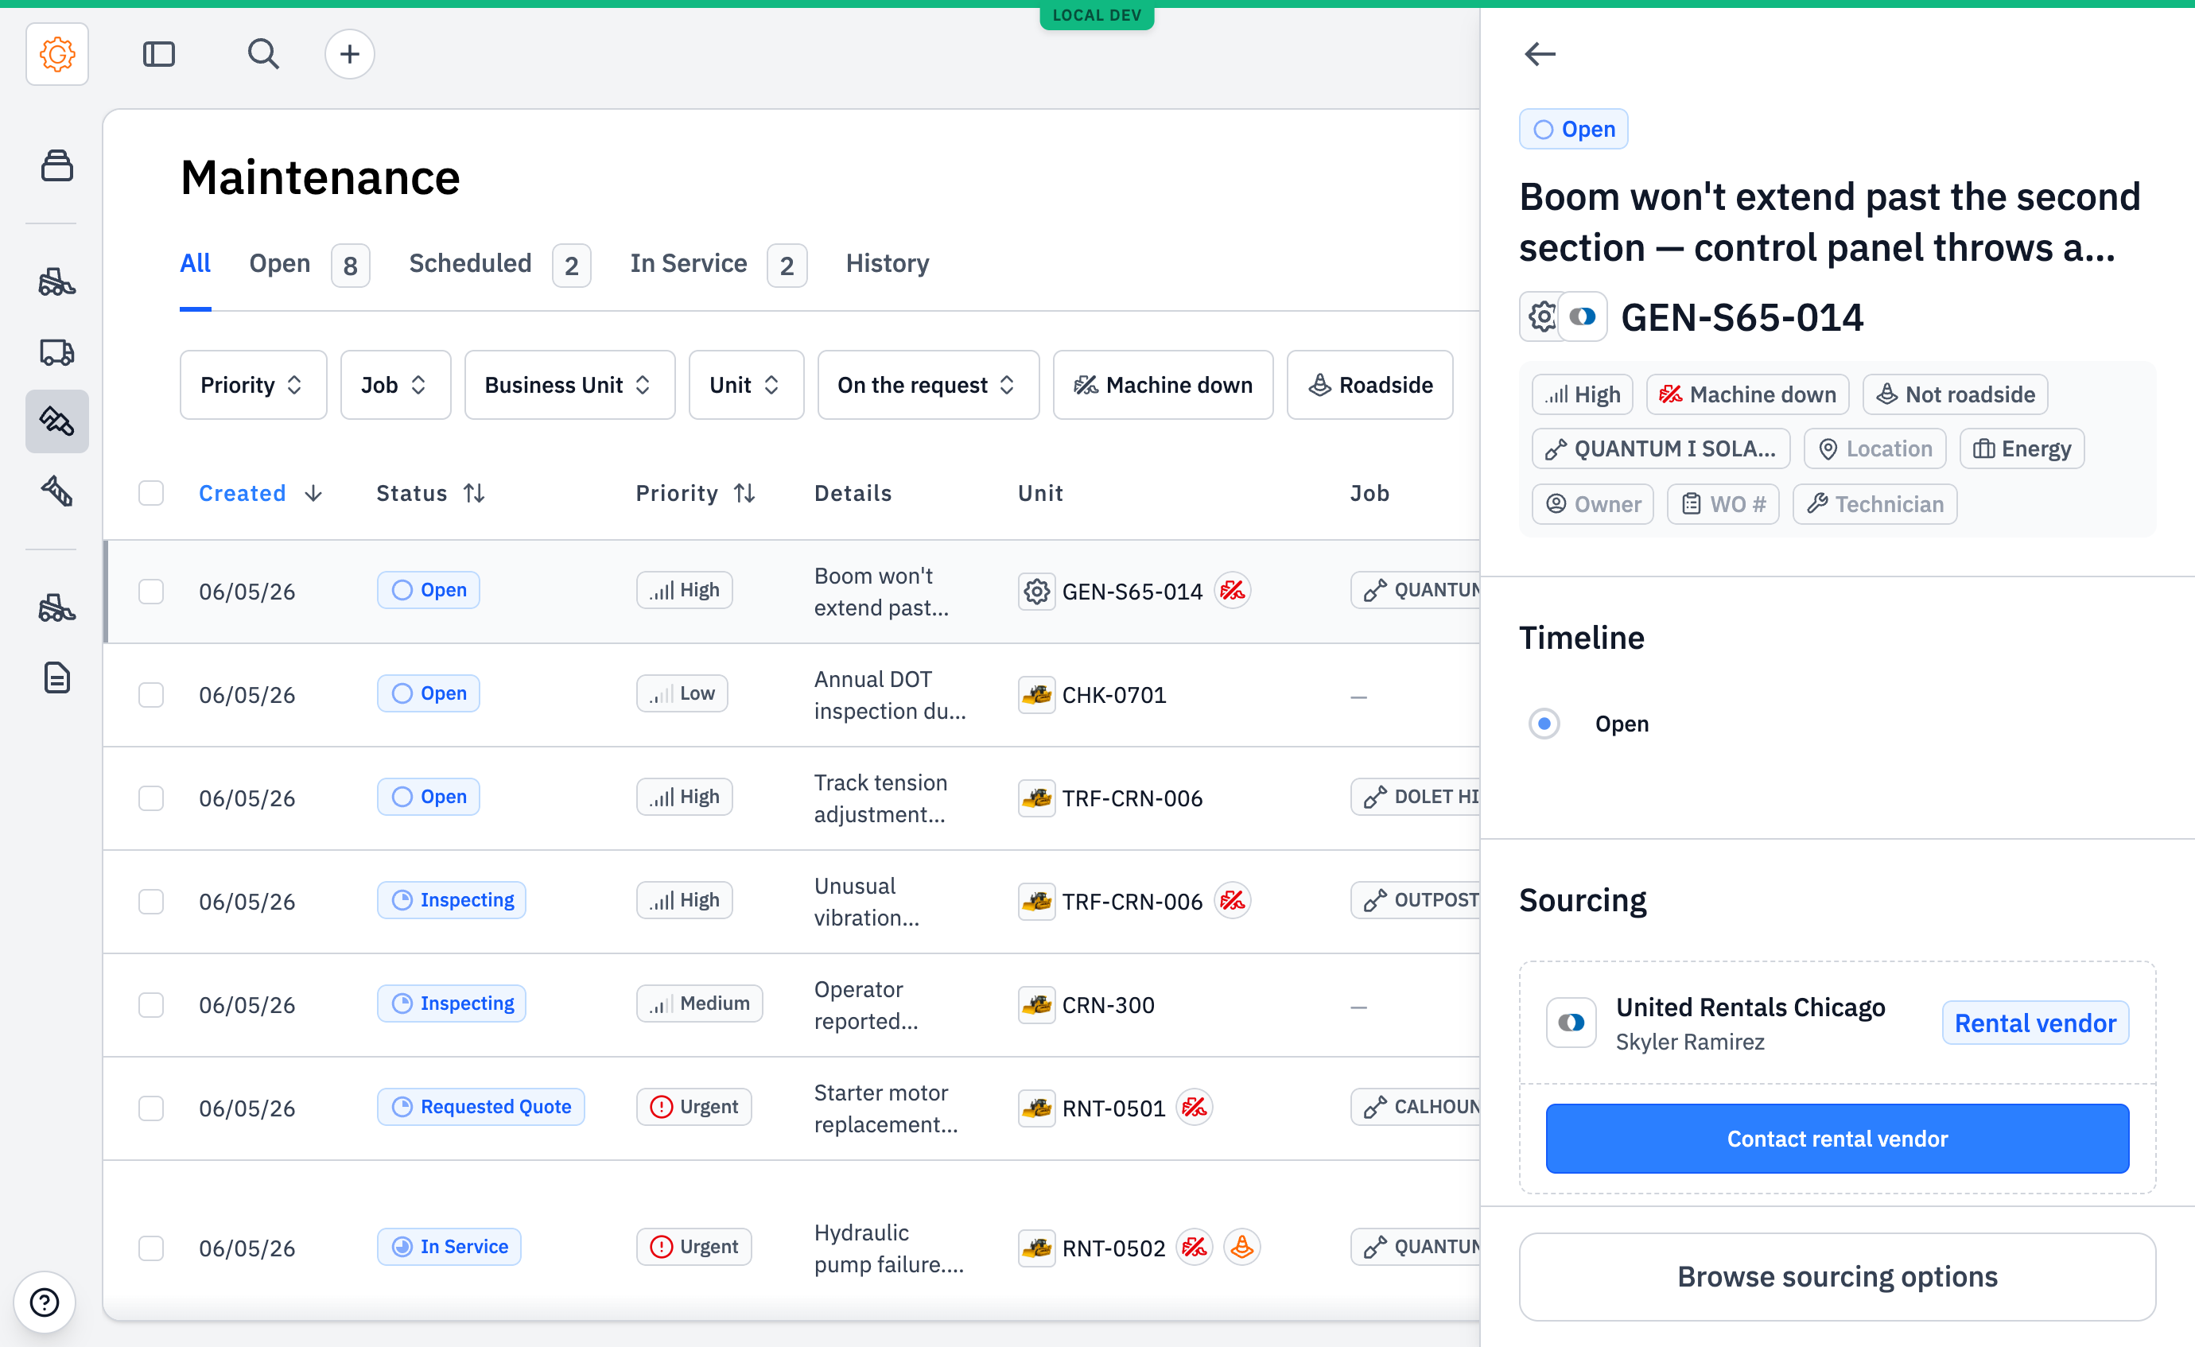Click the gear icon in GEN-S65-014 row

1037,592
